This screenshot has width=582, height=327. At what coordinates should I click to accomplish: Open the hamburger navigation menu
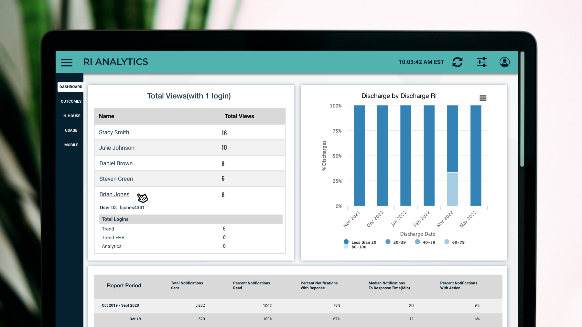pos(67,62)
